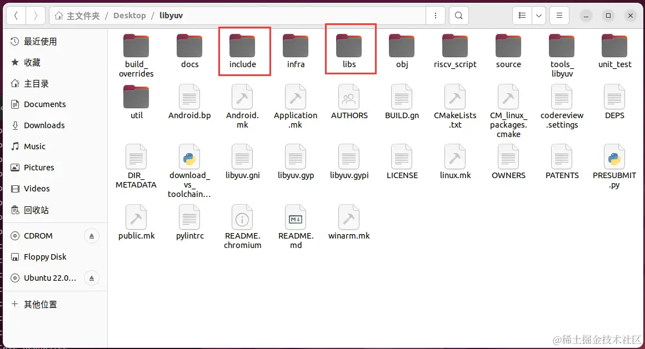This screenshot has width=645, height=349.
Task: Select the libyuv.gyp file
Action: tap(296, 162)
